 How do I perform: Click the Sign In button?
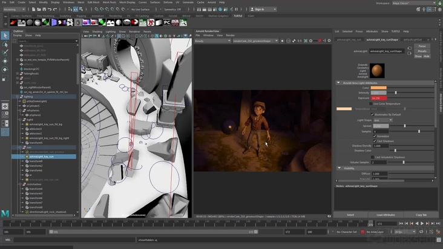click(x=263, y=9)
